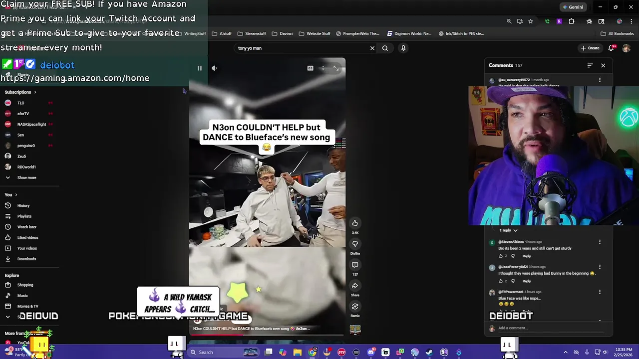Open options for StevenAlbines comment
Image resolution: width=639 pixels, height=359 pixels.
click(x=600, y=242)
